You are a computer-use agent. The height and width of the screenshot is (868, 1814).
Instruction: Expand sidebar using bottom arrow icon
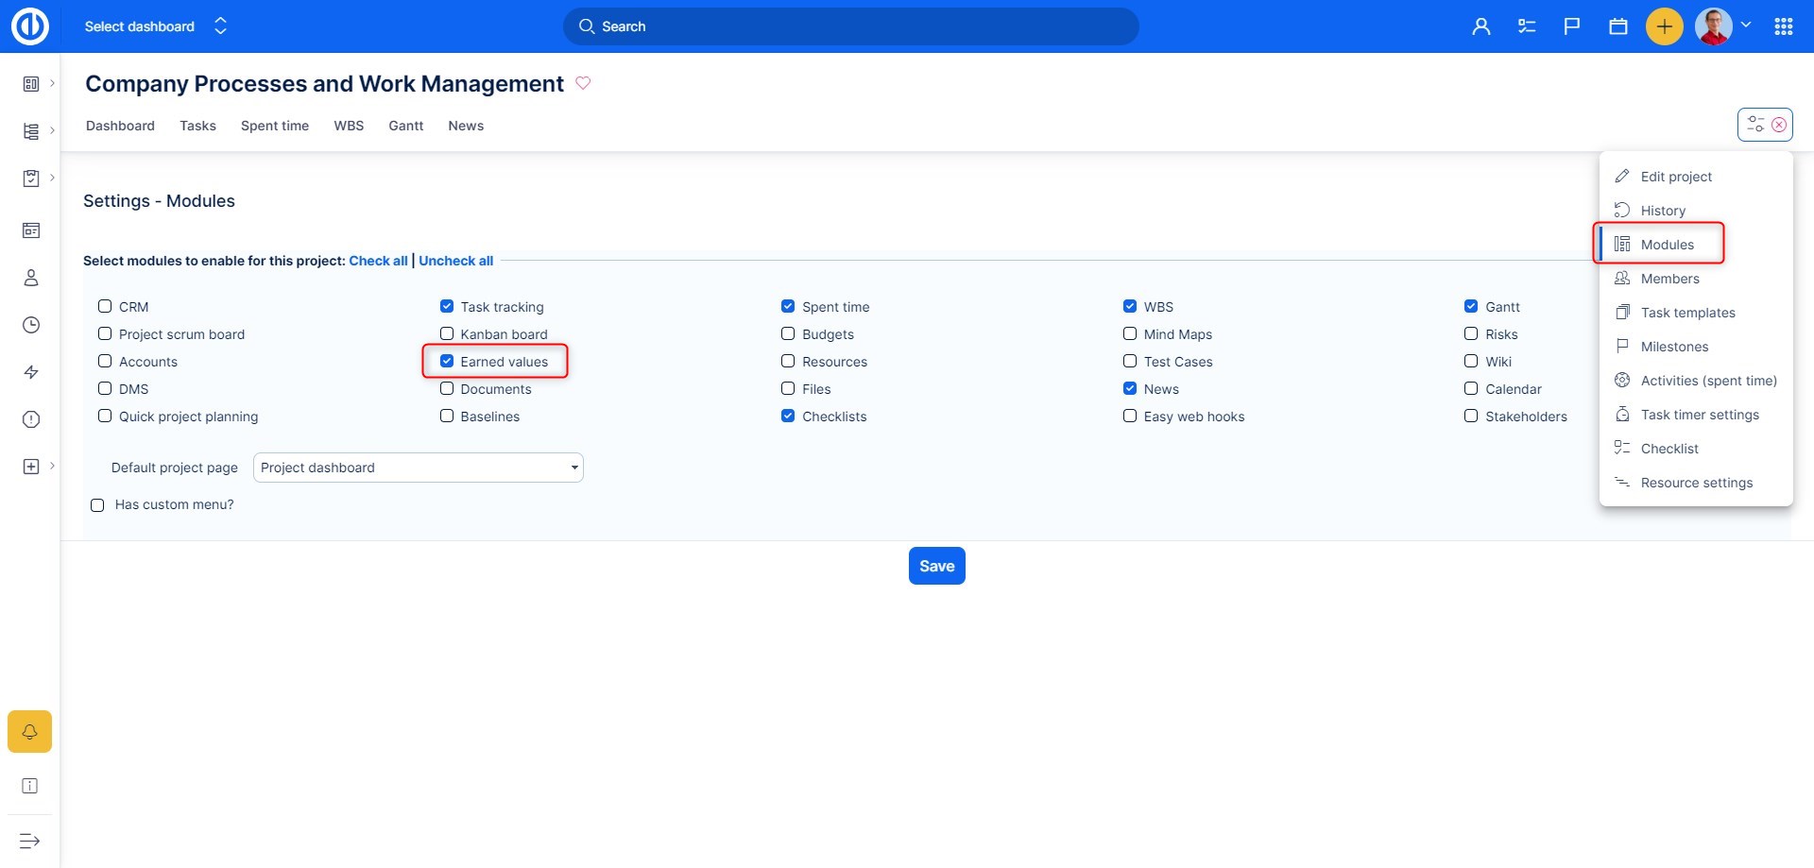tap(29, 841)
